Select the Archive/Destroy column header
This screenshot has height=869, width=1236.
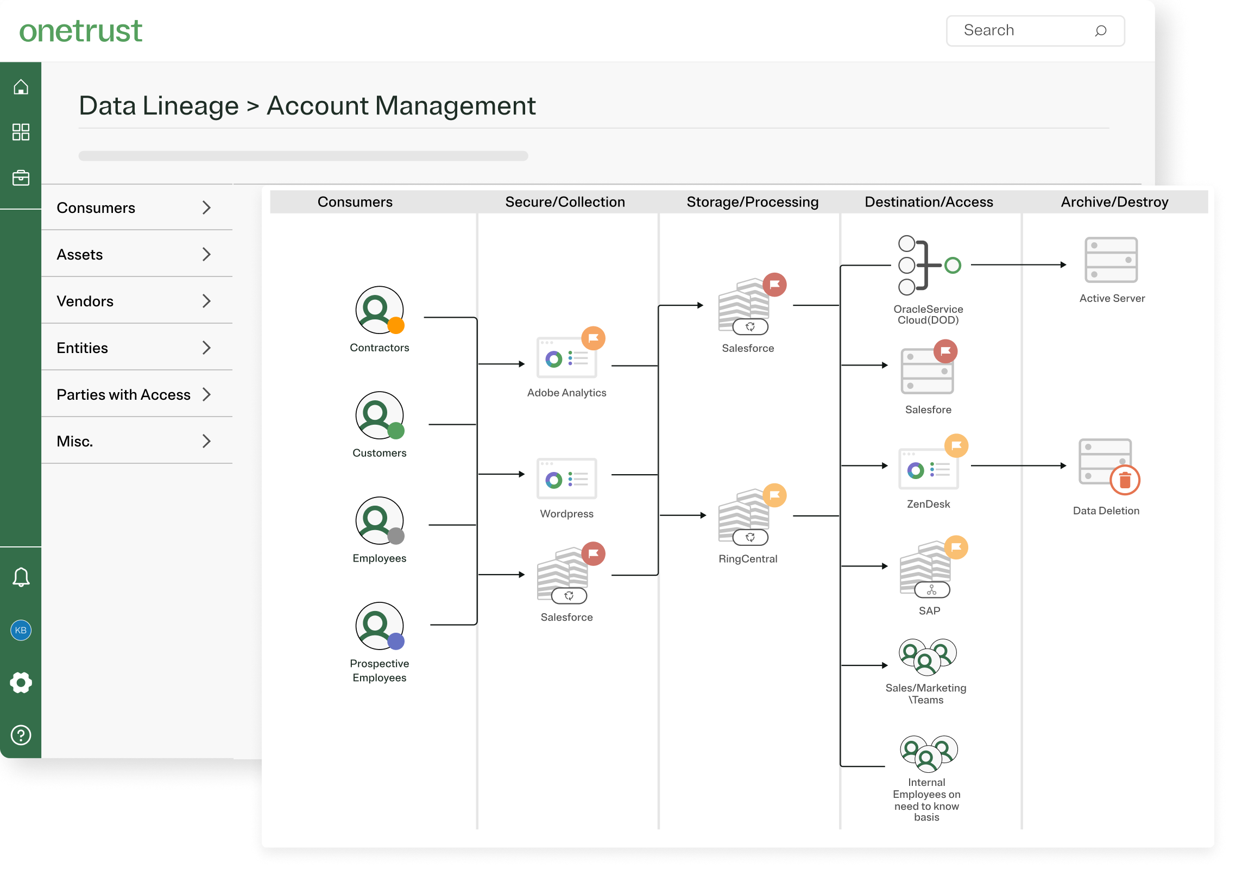1114,201
